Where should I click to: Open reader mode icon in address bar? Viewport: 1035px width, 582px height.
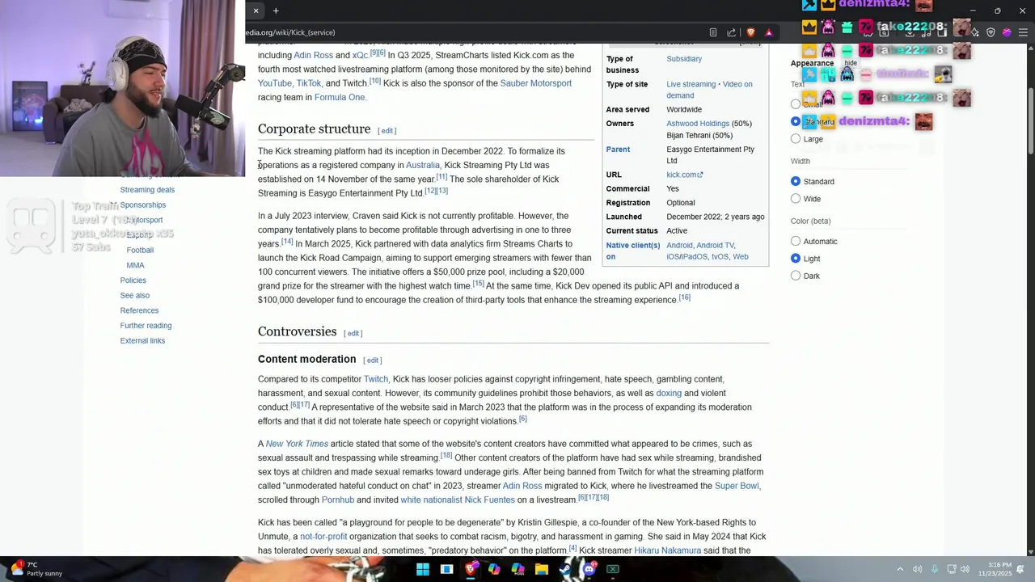(712, 32)
